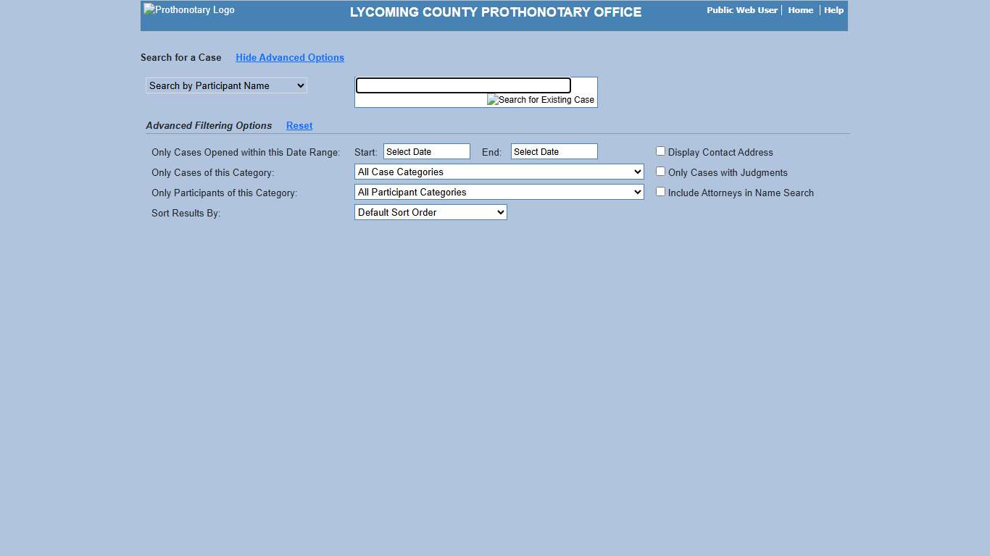The image size is (990, 556).
Task: Click the Search for a Case label
Action: [181, 58]
